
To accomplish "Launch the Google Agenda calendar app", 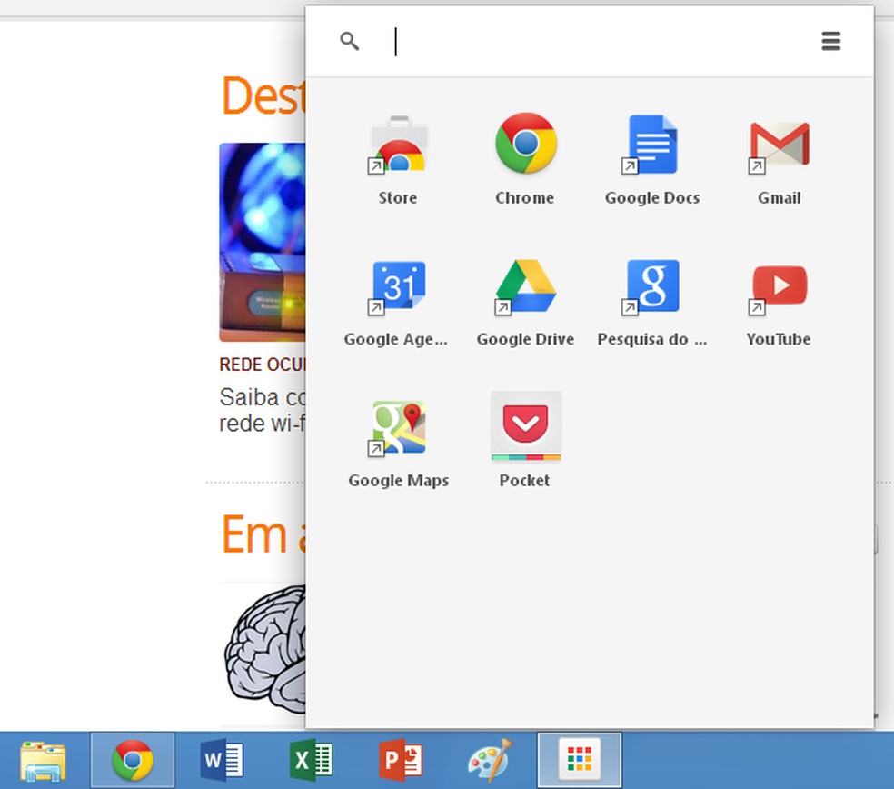I will 397,286.
